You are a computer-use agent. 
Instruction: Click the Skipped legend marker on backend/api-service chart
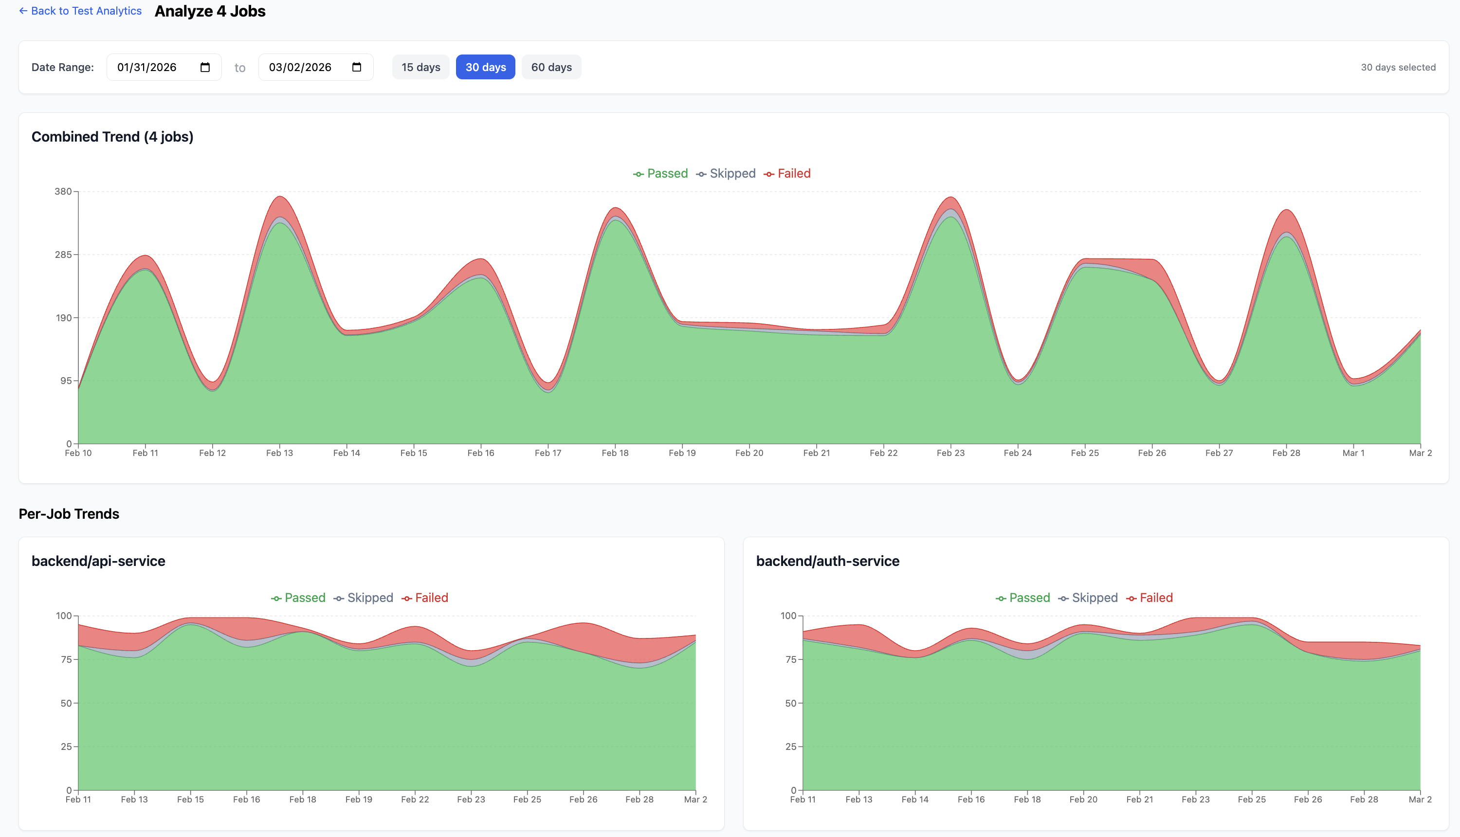click(x=339, y=598)
